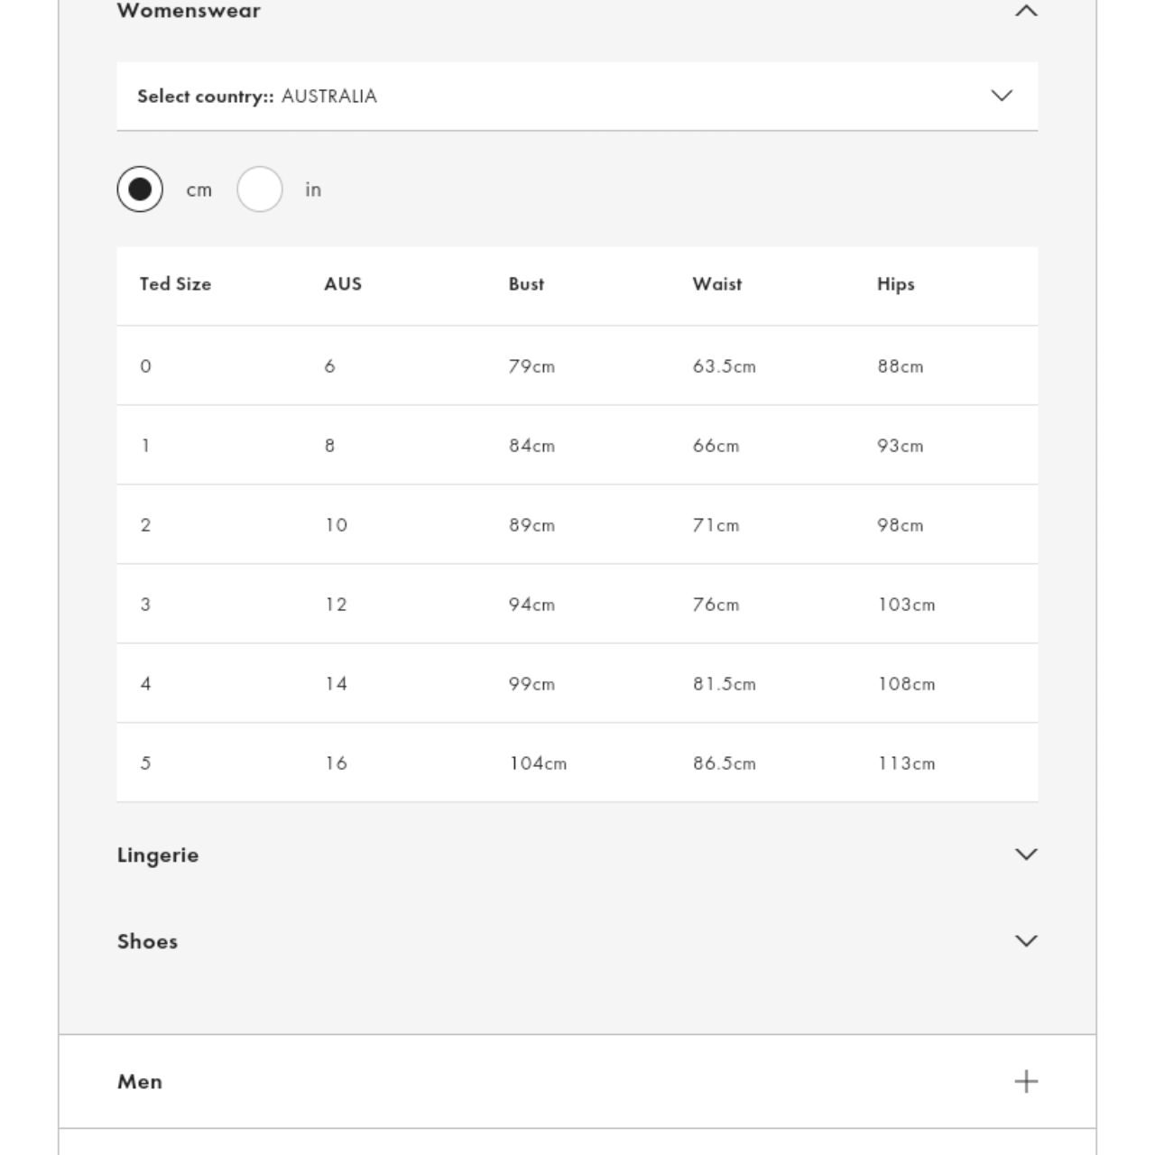Viewport: 1155px width, 1155px height.
Task: Collapse Womenswear with the up chevron
Action: click(1026, 11)
